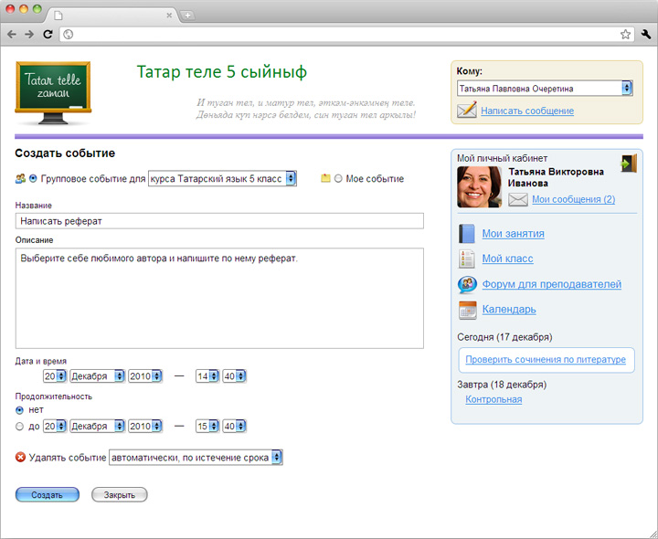Click the calendar icon in the sidebar

pos(468,310)
